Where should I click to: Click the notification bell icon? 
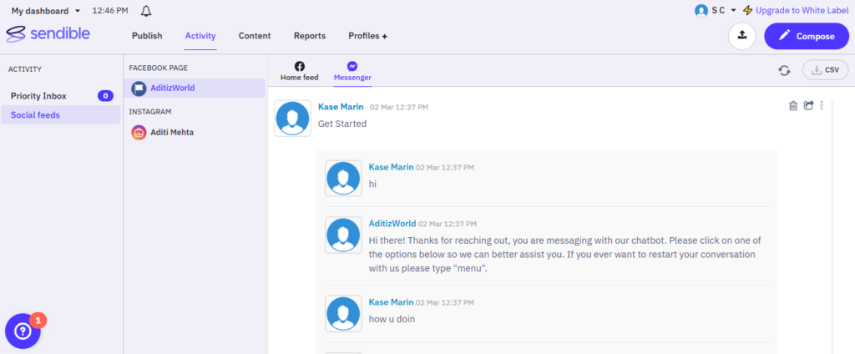(x=146, y=11)
